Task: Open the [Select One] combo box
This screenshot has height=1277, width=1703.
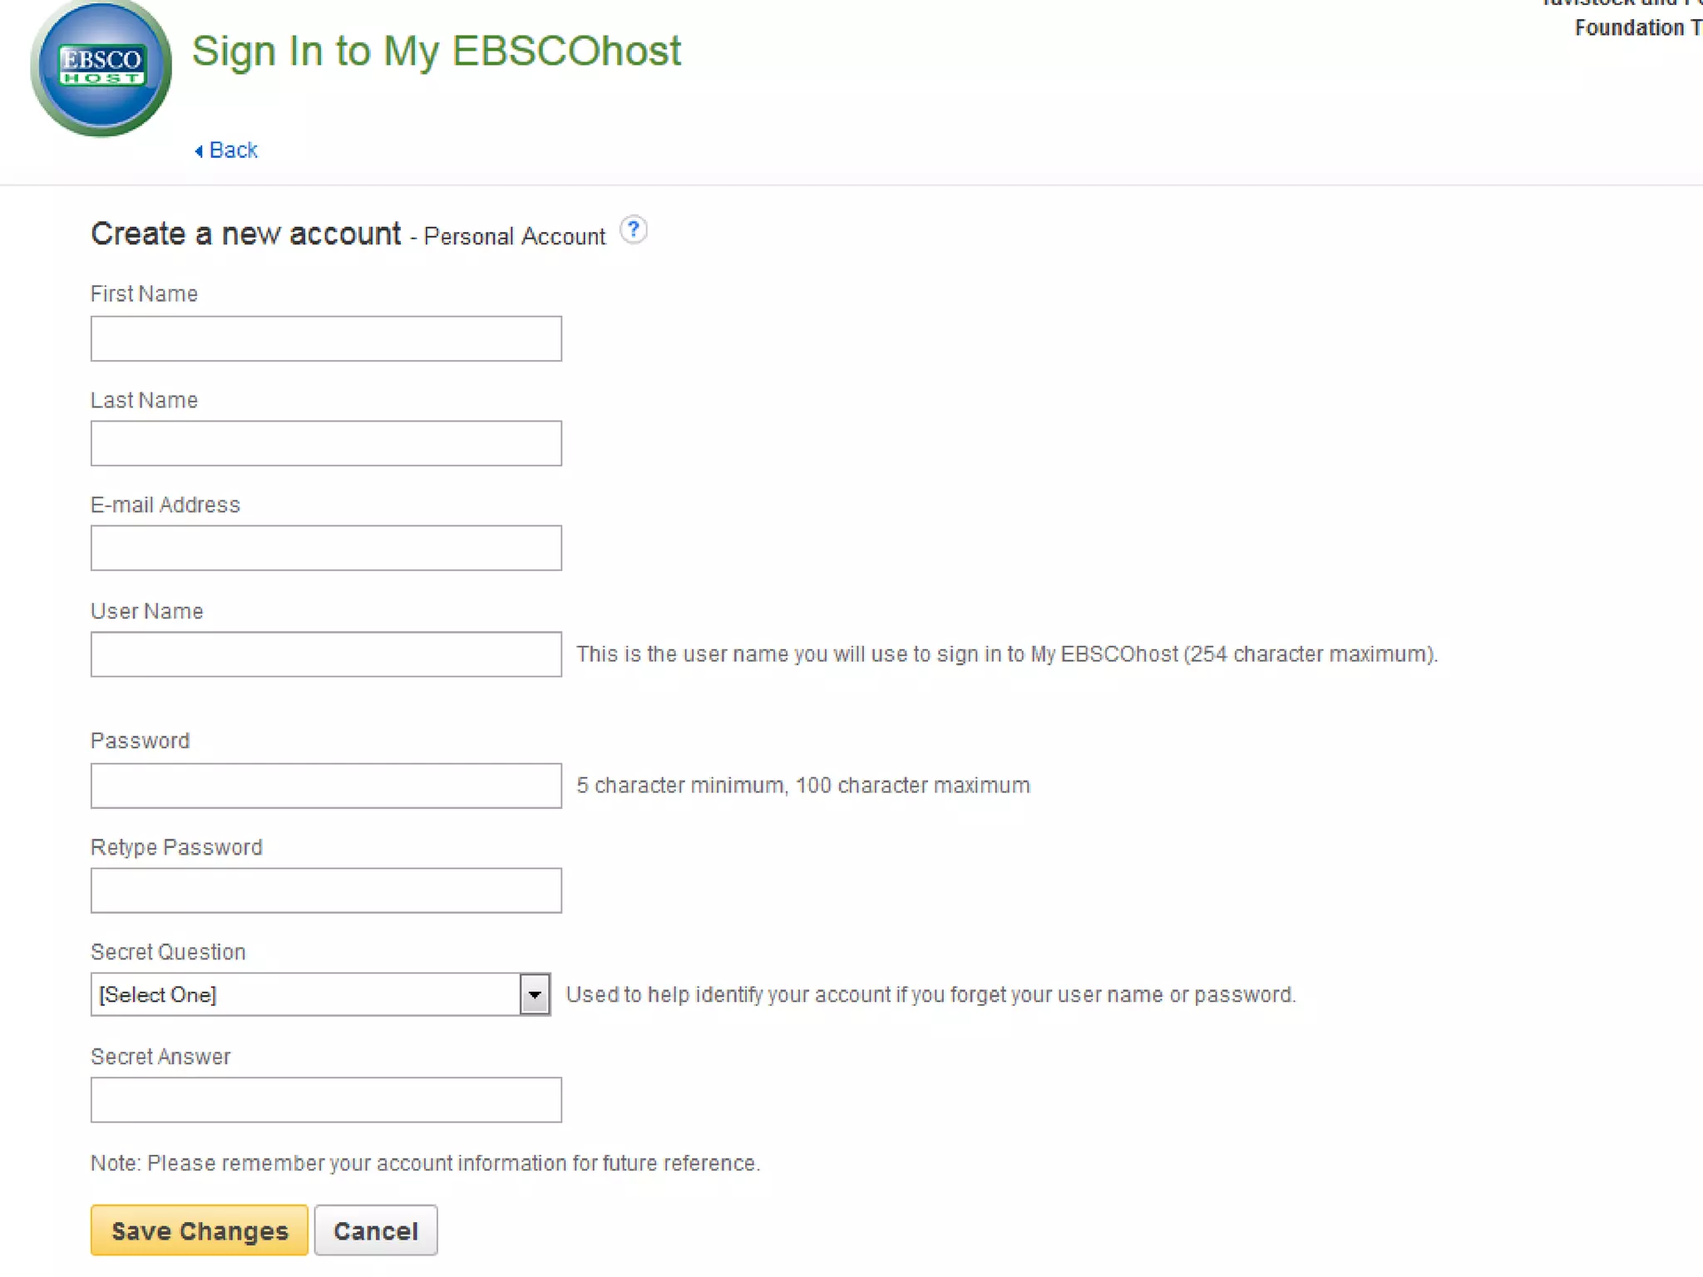Action: (x=306, y=994)
